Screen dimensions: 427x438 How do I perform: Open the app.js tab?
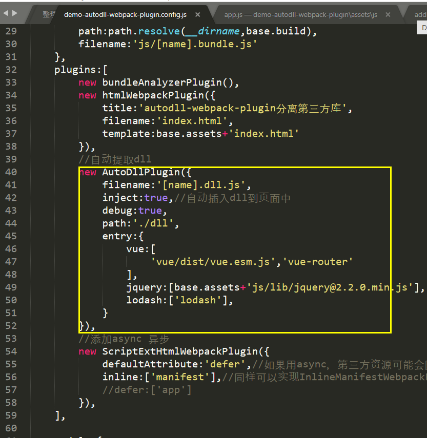tap(301, 14)
